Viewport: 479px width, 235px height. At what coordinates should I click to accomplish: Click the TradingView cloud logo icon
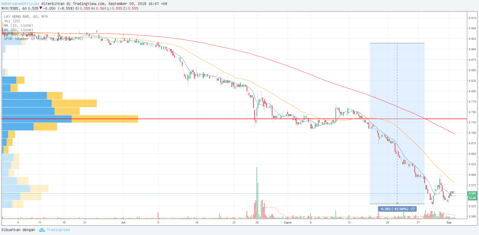[x=42, y=230]
